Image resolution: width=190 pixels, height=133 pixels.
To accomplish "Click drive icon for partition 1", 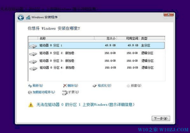I will pyautogui.click(x=33, y=46).
